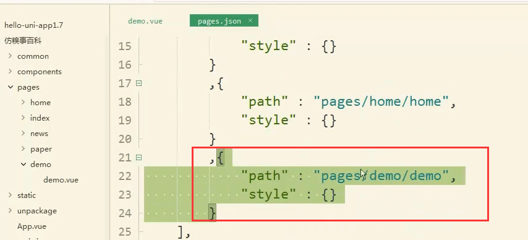The height and width of the screenshot is (240, 528).
Task: Expand the static folder chevron
Action: tap(11, 195)
